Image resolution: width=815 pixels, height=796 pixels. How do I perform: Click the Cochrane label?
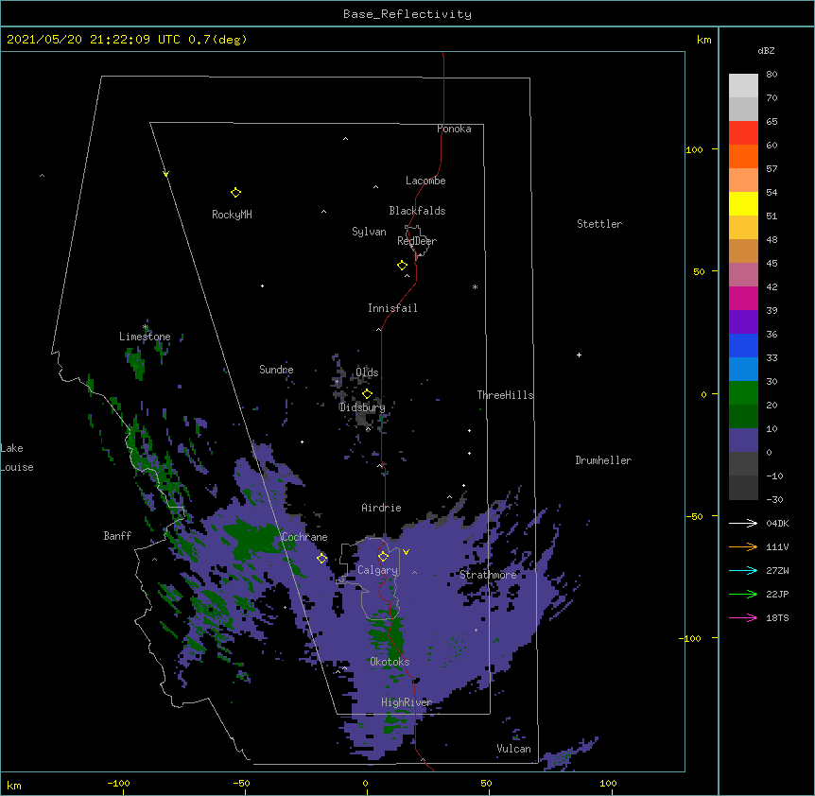click(x=304, y=537)
